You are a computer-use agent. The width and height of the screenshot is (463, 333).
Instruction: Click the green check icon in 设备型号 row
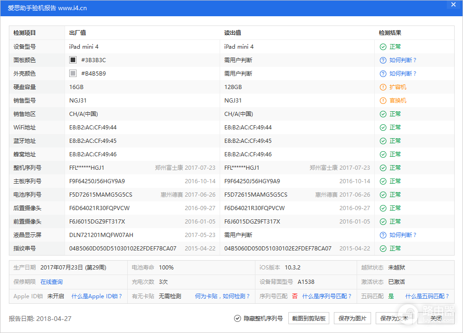click(x=383, y=47)
